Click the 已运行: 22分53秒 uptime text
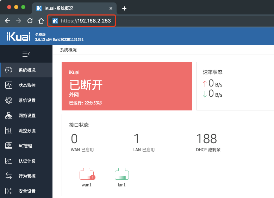 click(x=86, y=103)
